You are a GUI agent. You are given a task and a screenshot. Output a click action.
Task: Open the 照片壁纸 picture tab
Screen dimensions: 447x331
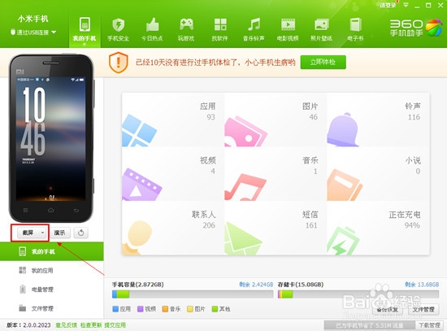click(x=322, y=30)
